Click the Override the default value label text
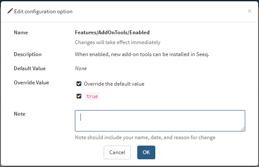The width and height of the screenshot is (259, 167). pyautogui.click(x=114, y=84)
